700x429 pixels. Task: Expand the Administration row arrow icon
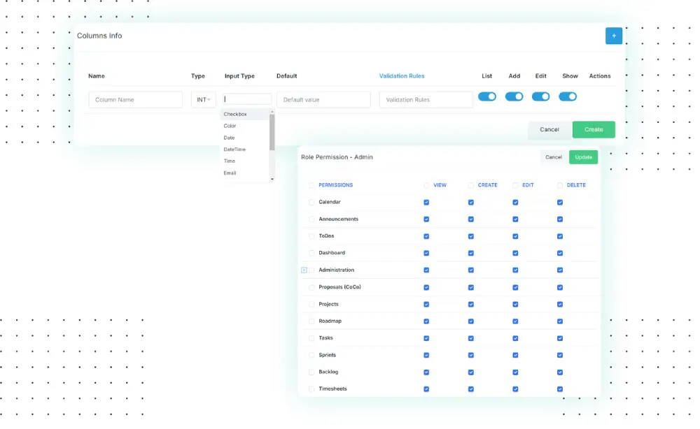(x=304, y=270)
